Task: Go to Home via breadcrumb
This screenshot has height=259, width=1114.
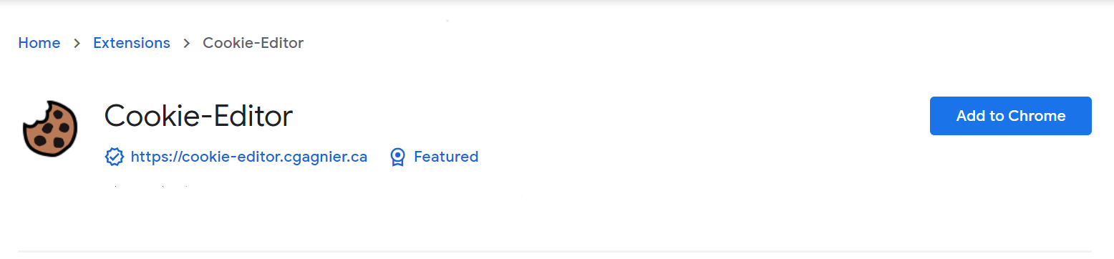Action: (x=39, y=43)
